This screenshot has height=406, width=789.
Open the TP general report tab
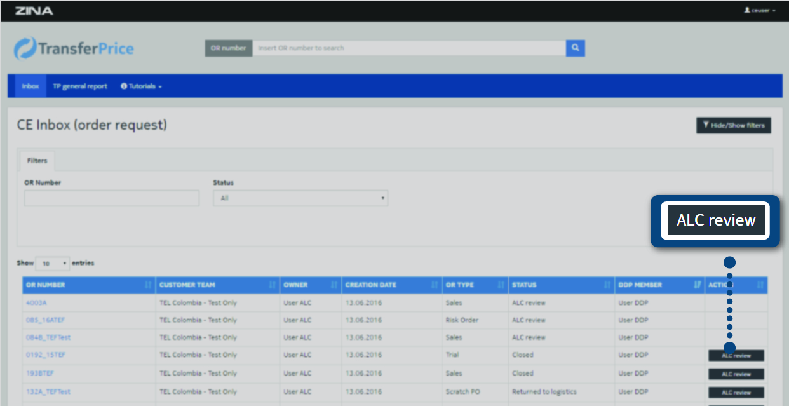click(x=80, y=86)
